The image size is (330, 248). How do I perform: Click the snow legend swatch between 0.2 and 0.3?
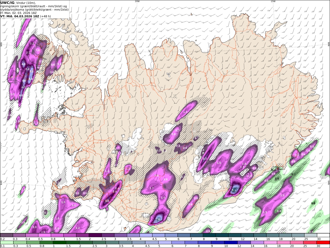point(6,235)
